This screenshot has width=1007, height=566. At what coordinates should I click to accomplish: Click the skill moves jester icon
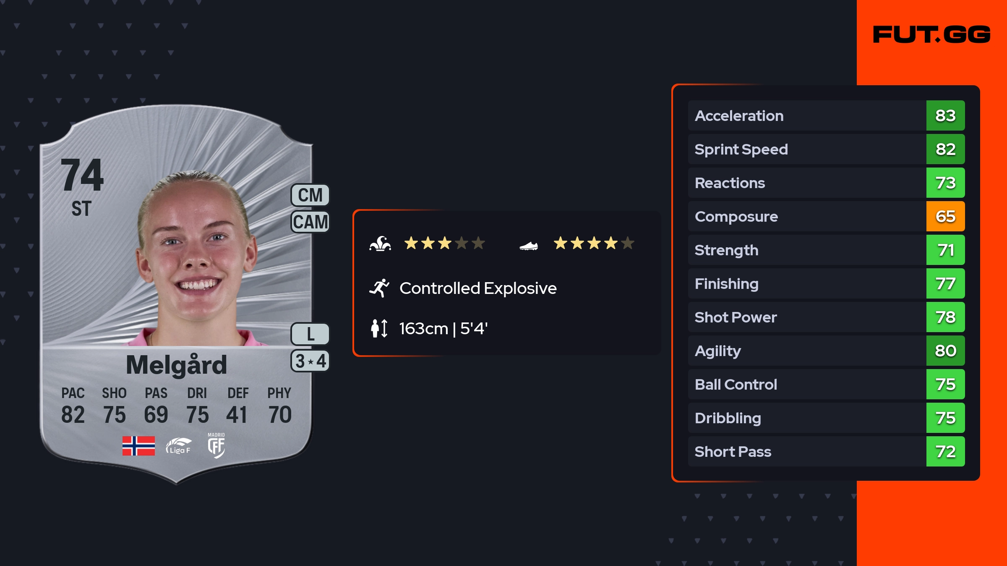(x=380, y=244)
